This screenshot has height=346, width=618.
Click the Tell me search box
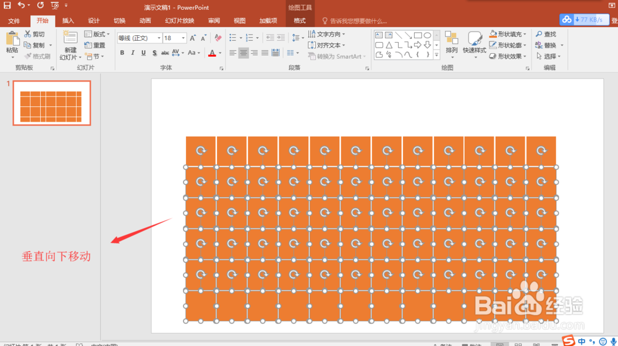(x=355, y=21)
